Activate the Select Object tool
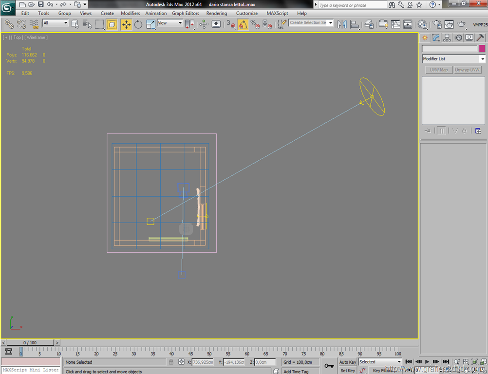The height and width of the screenshot is (374, 488). 75,24
